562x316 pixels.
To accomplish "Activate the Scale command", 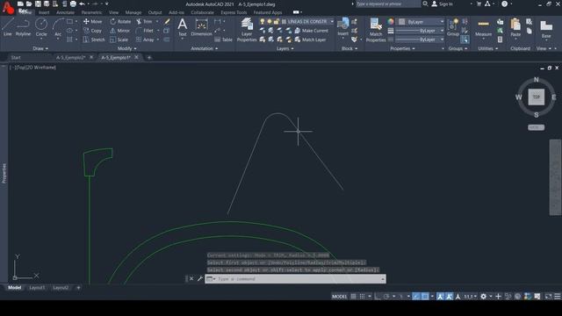I will pos(119,39).
